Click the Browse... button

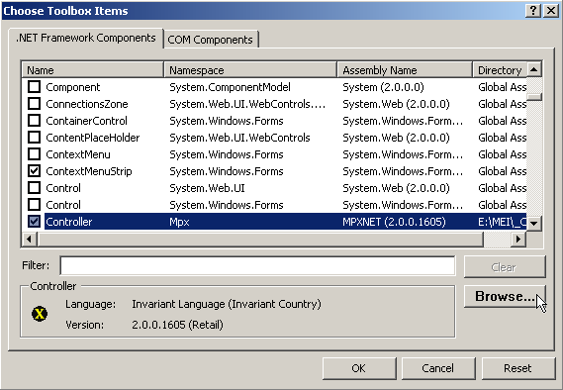(505, 296)
